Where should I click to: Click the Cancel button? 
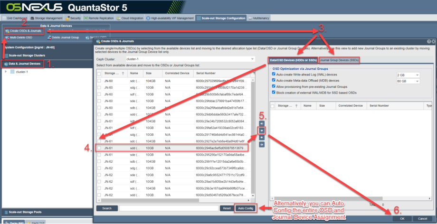point(422,218)
